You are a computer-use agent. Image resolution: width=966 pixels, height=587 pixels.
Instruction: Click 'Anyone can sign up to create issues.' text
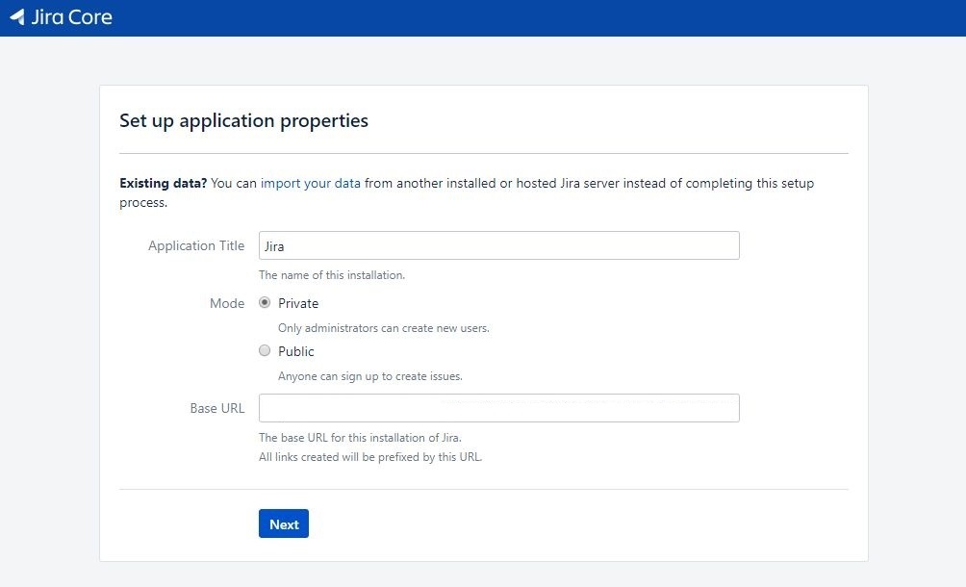coord(370,376)
